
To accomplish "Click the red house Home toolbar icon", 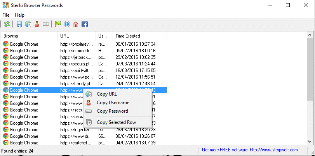I will point(75,24).
